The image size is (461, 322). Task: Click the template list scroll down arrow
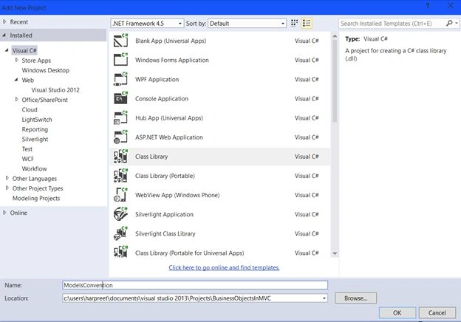335,253
